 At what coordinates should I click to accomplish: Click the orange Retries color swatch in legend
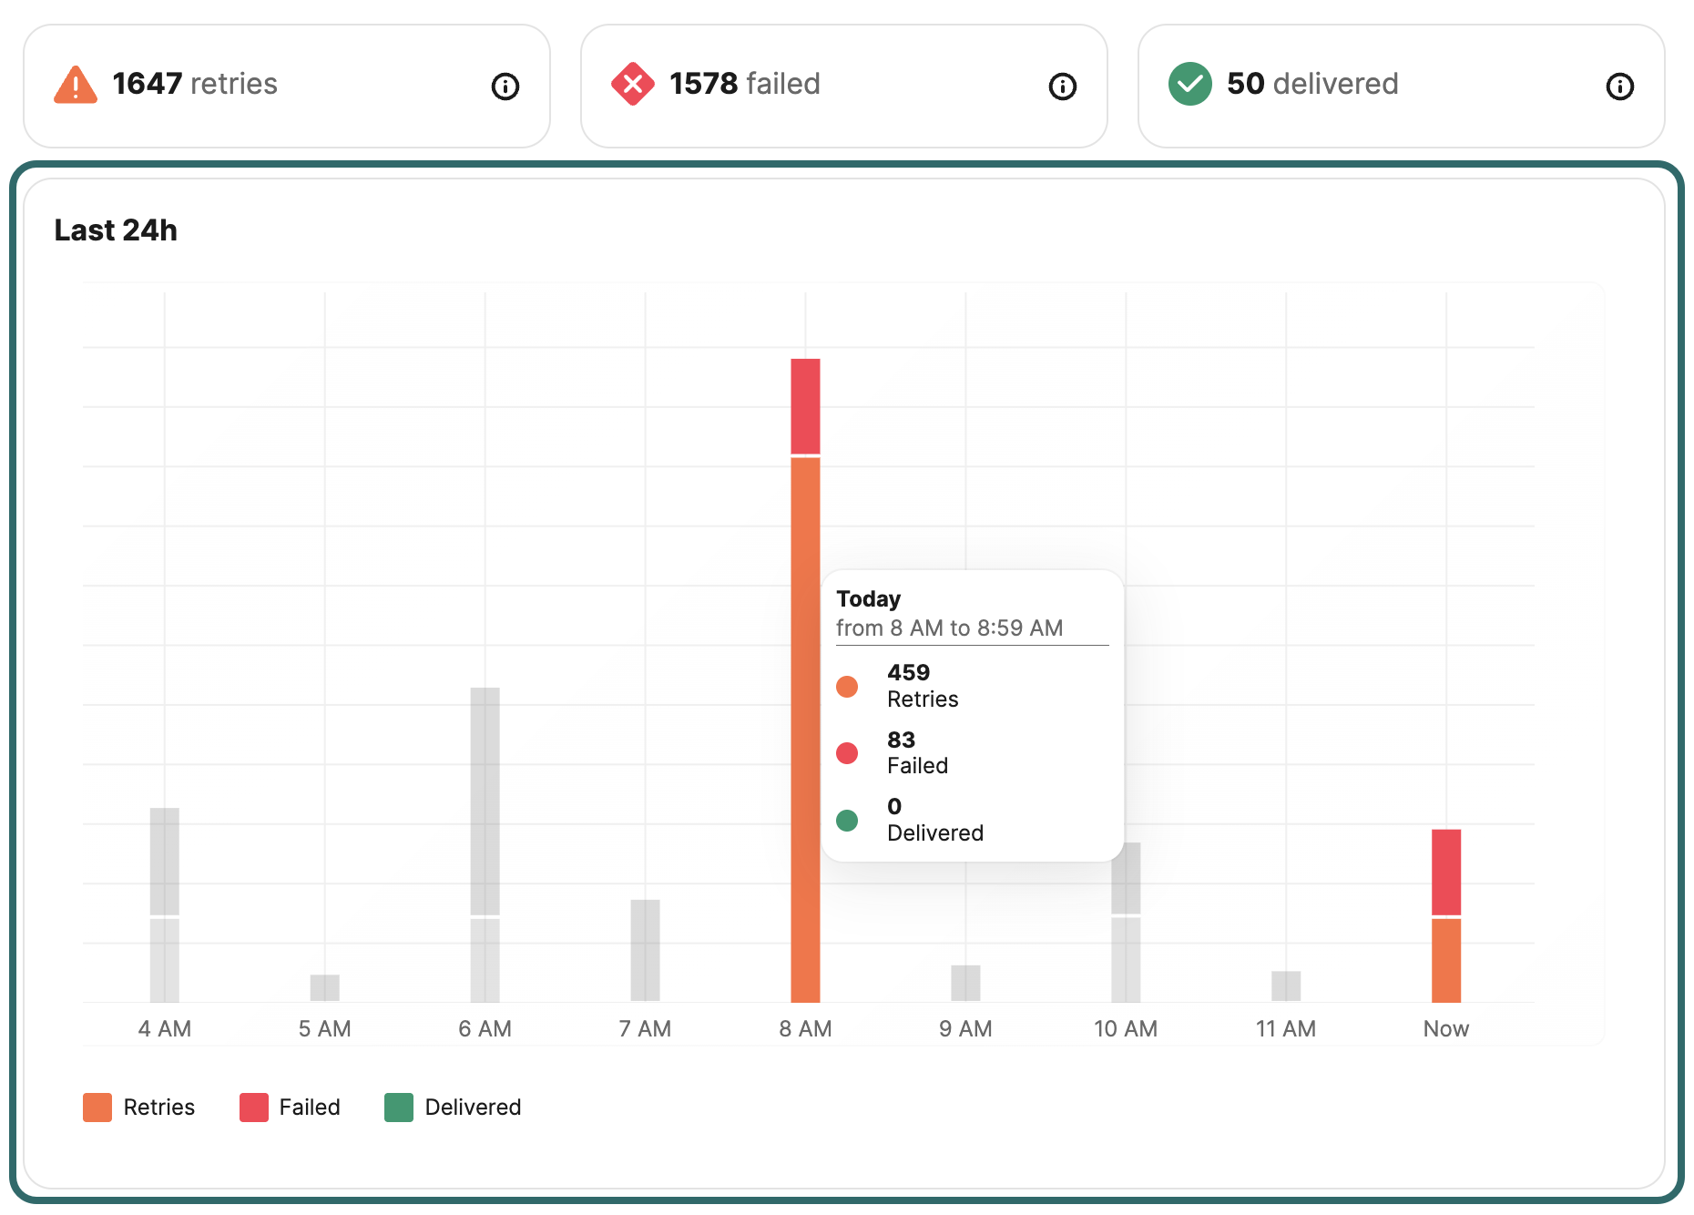click(97, 1107)
